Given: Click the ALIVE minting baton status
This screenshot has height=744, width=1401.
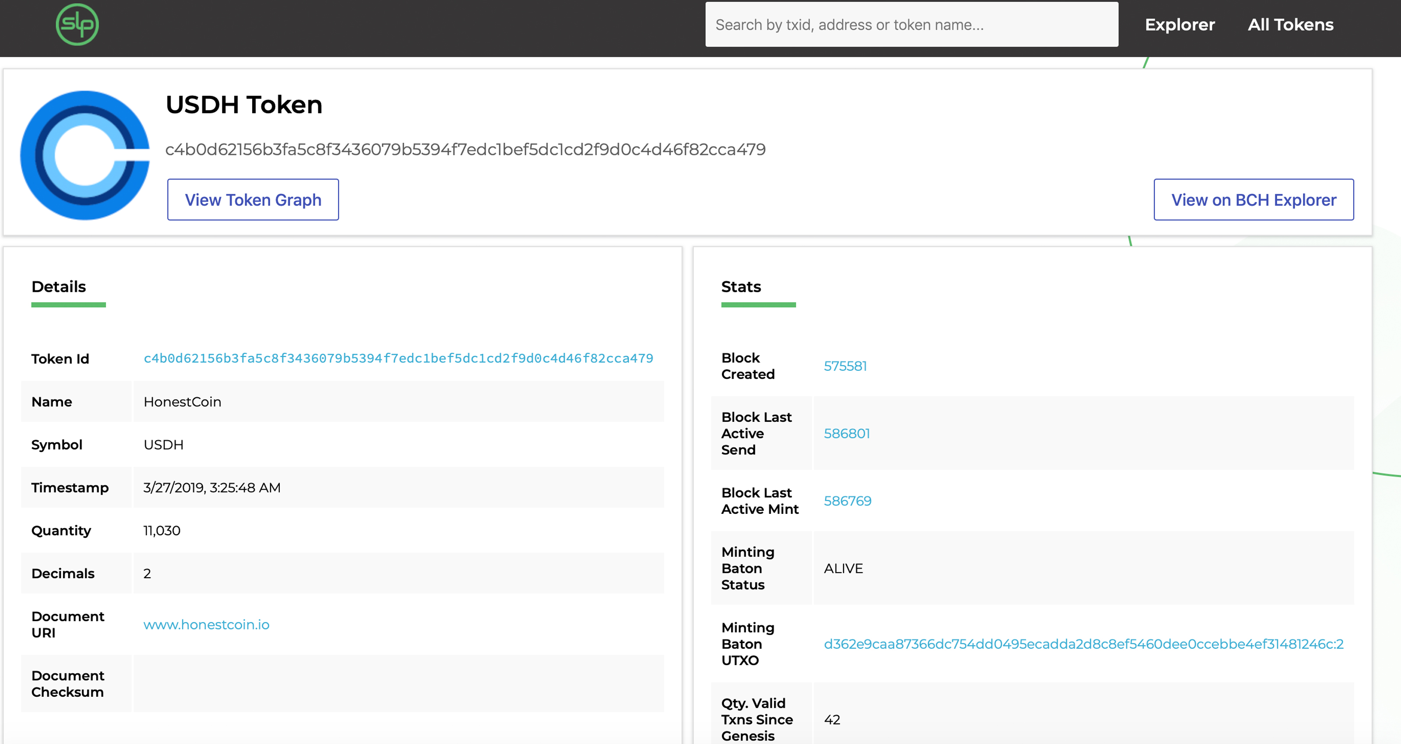Looking at the screenshot, I should [x=843, y=569].
